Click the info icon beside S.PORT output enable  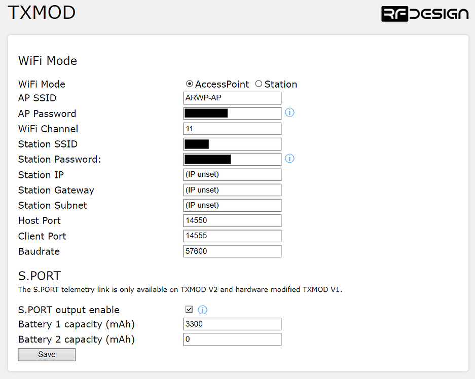pyautogui.click(x=202, y=310)
